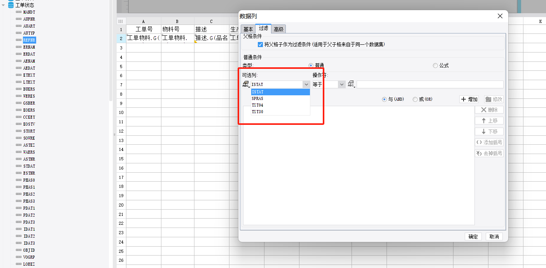Click the field icon beside MANDT
546x268 pixels.
(19, 12)
